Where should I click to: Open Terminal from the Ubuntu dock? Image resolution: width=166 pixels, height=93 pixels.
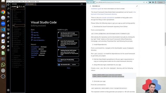pos(3,59)
